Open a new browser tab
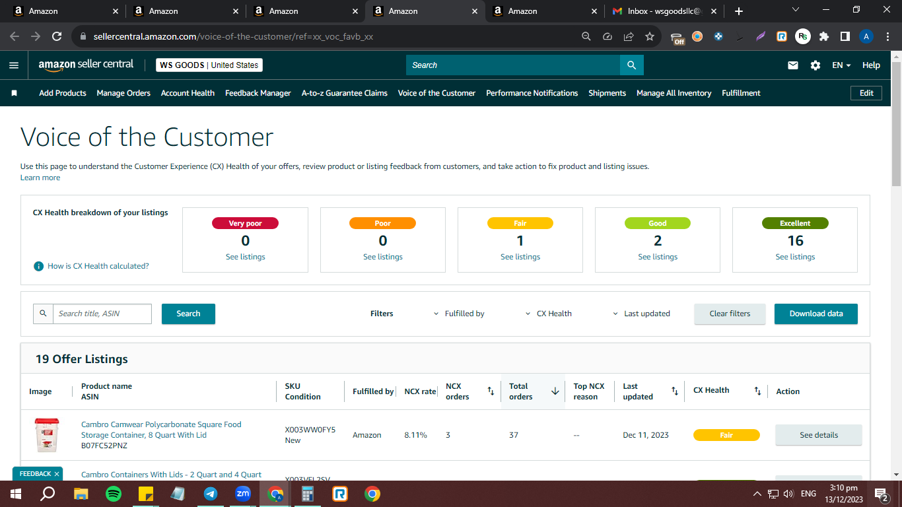902x507 pixels. pos(739,11)
